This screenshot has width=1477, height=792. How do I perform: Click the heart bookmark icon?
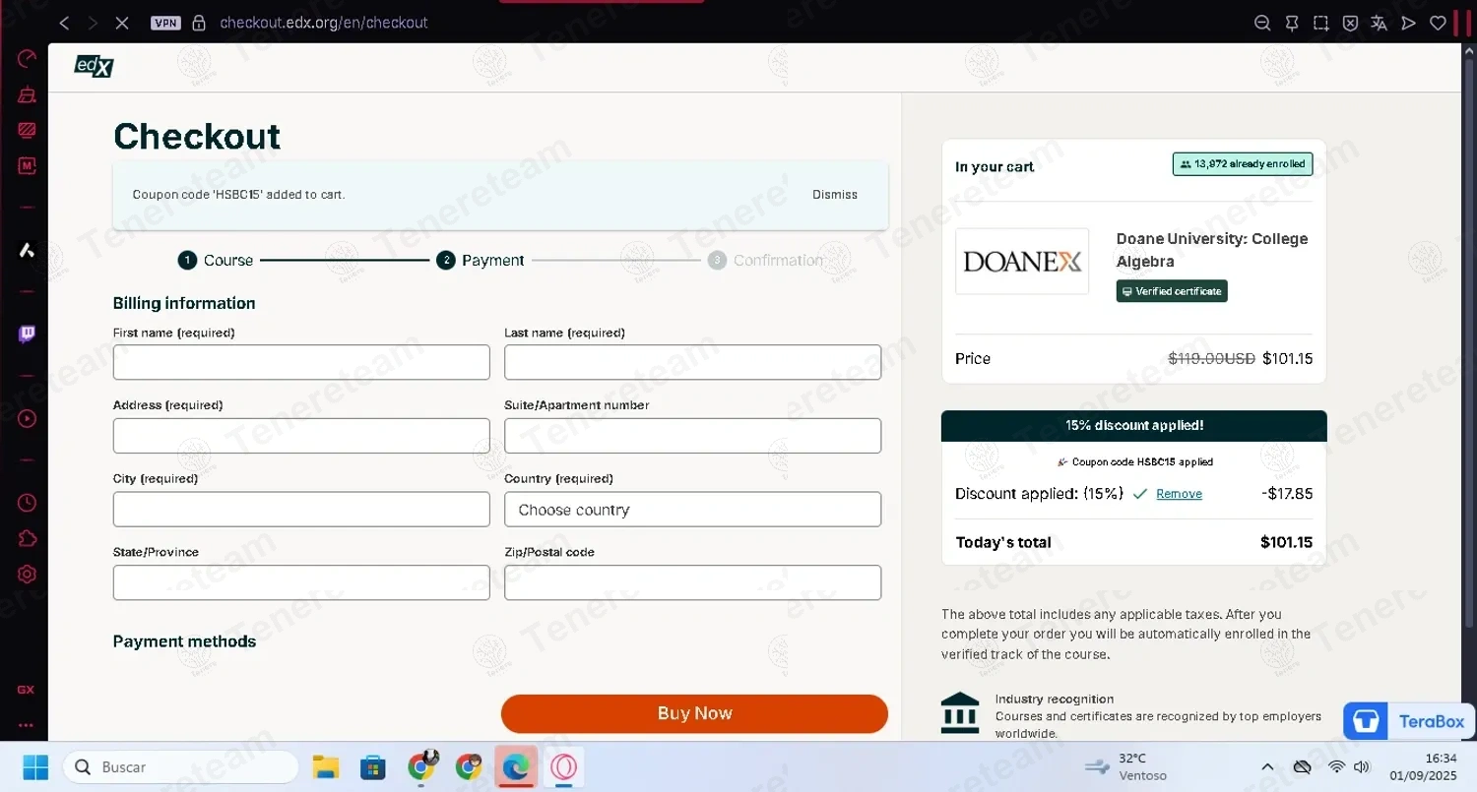pos(1438,23)
